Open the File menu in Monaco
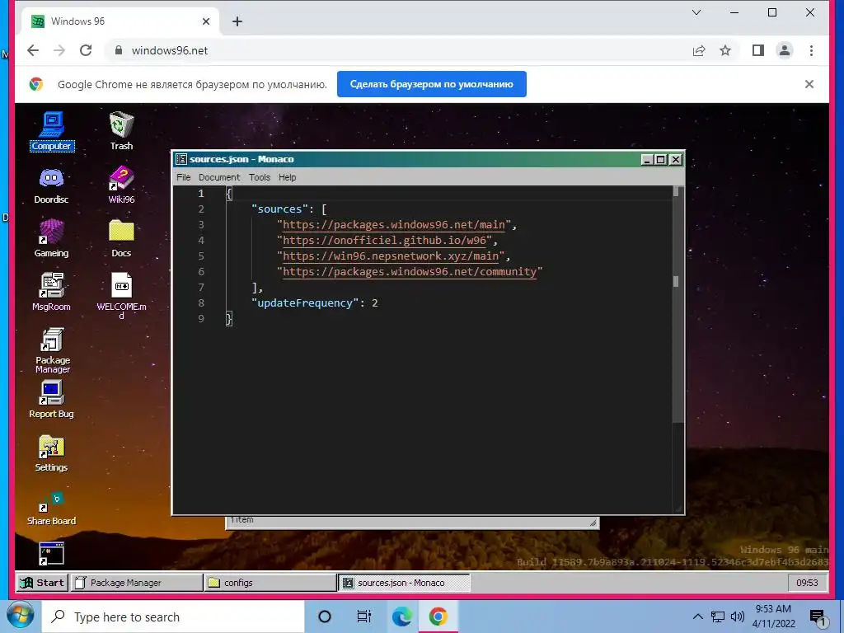844x633 pixels. point(184,177)
